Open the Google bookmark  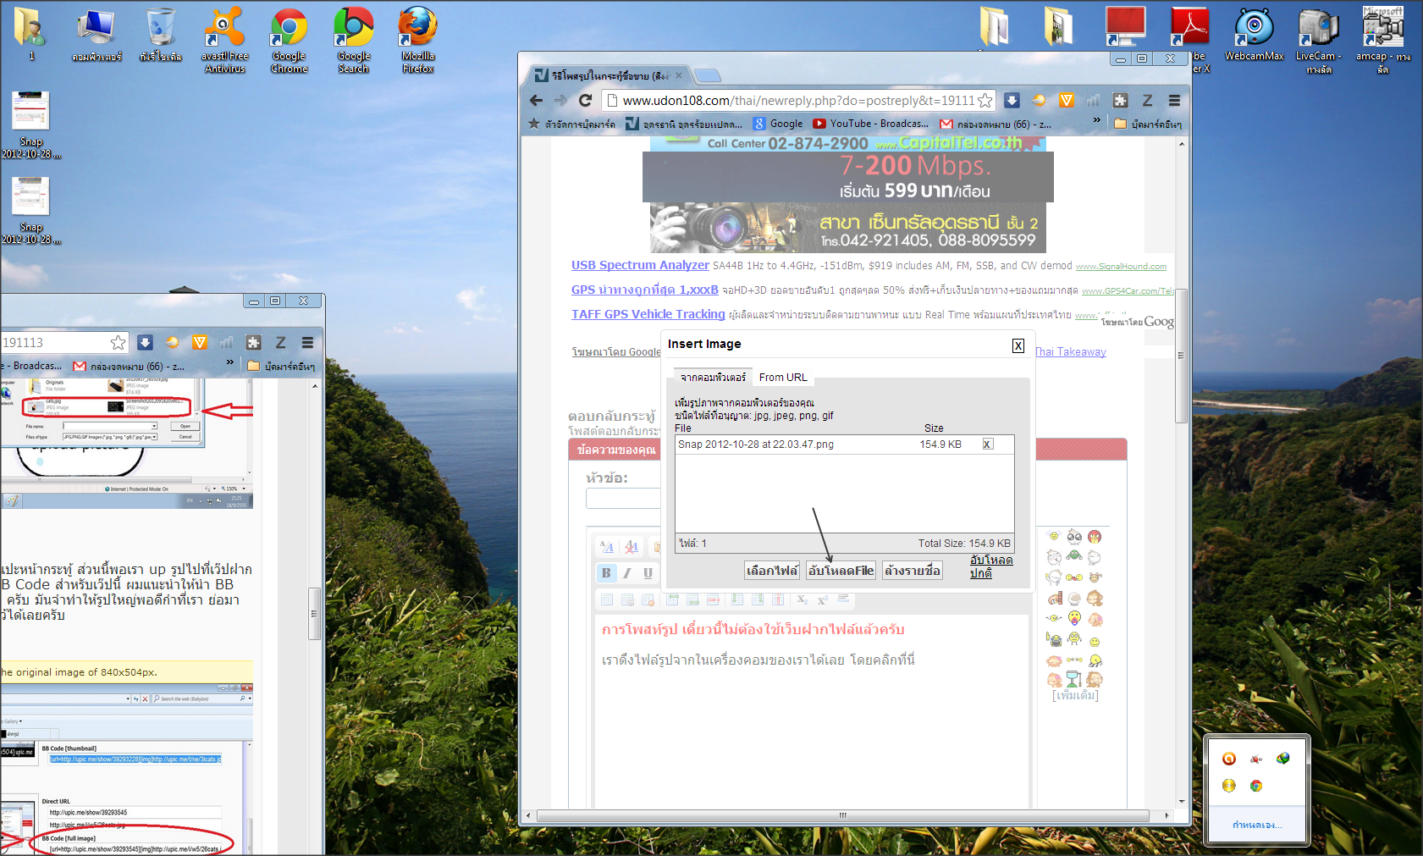778,124
